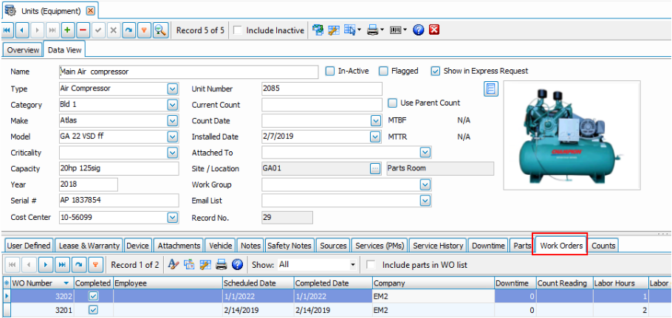Screen dimensions: 672x318
Task: Sort by the WO Number column header
Action: (x=41, y=283)
